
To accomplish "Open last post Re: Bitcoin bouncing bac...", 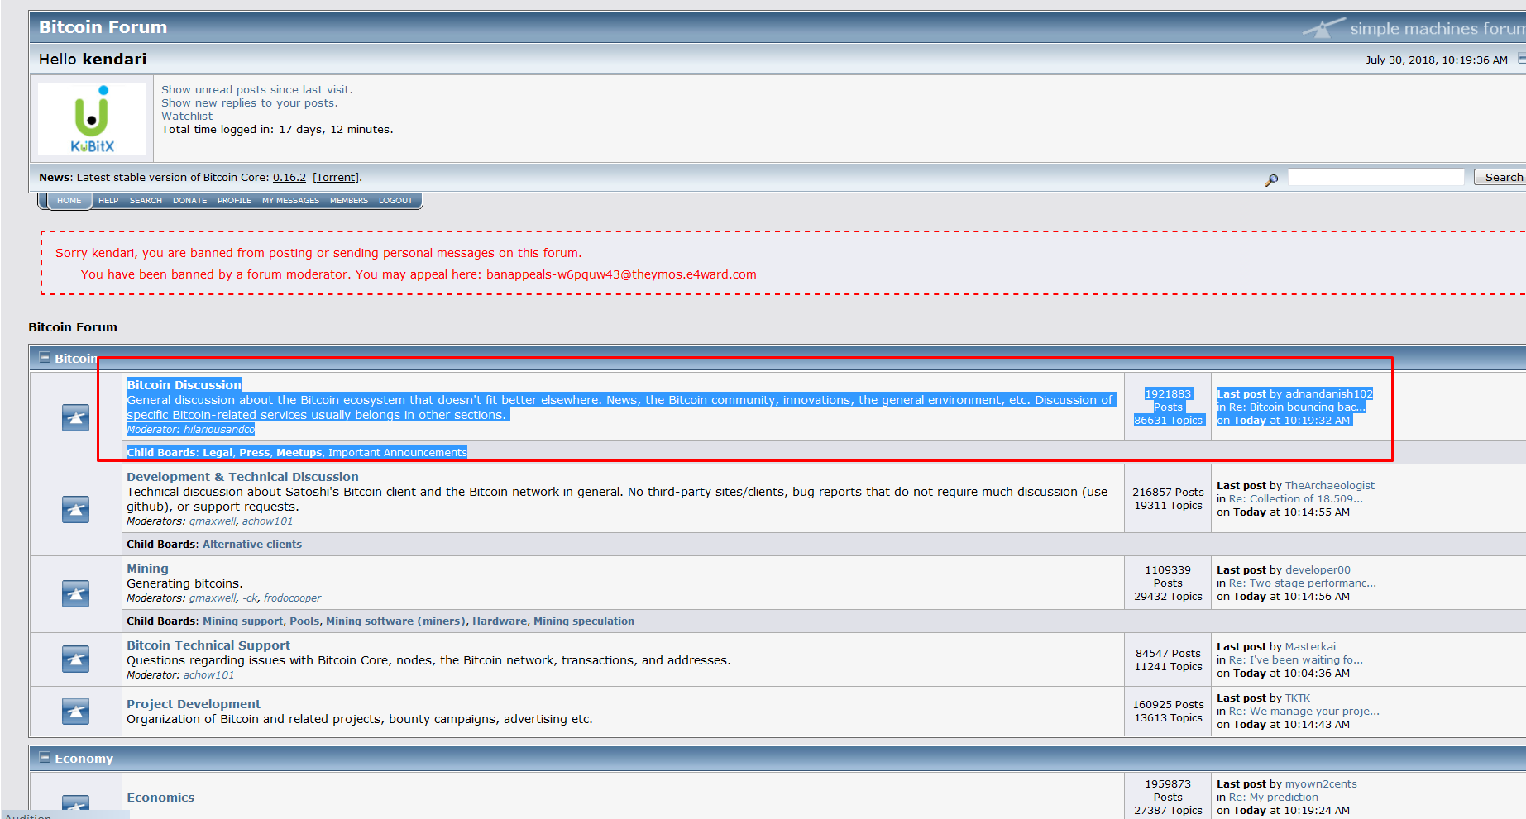I will (x=1297, y=407).
